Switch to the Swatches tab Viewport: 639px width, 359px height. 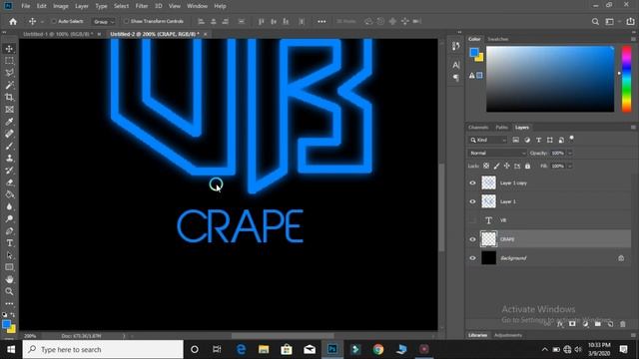coord(497,39)
